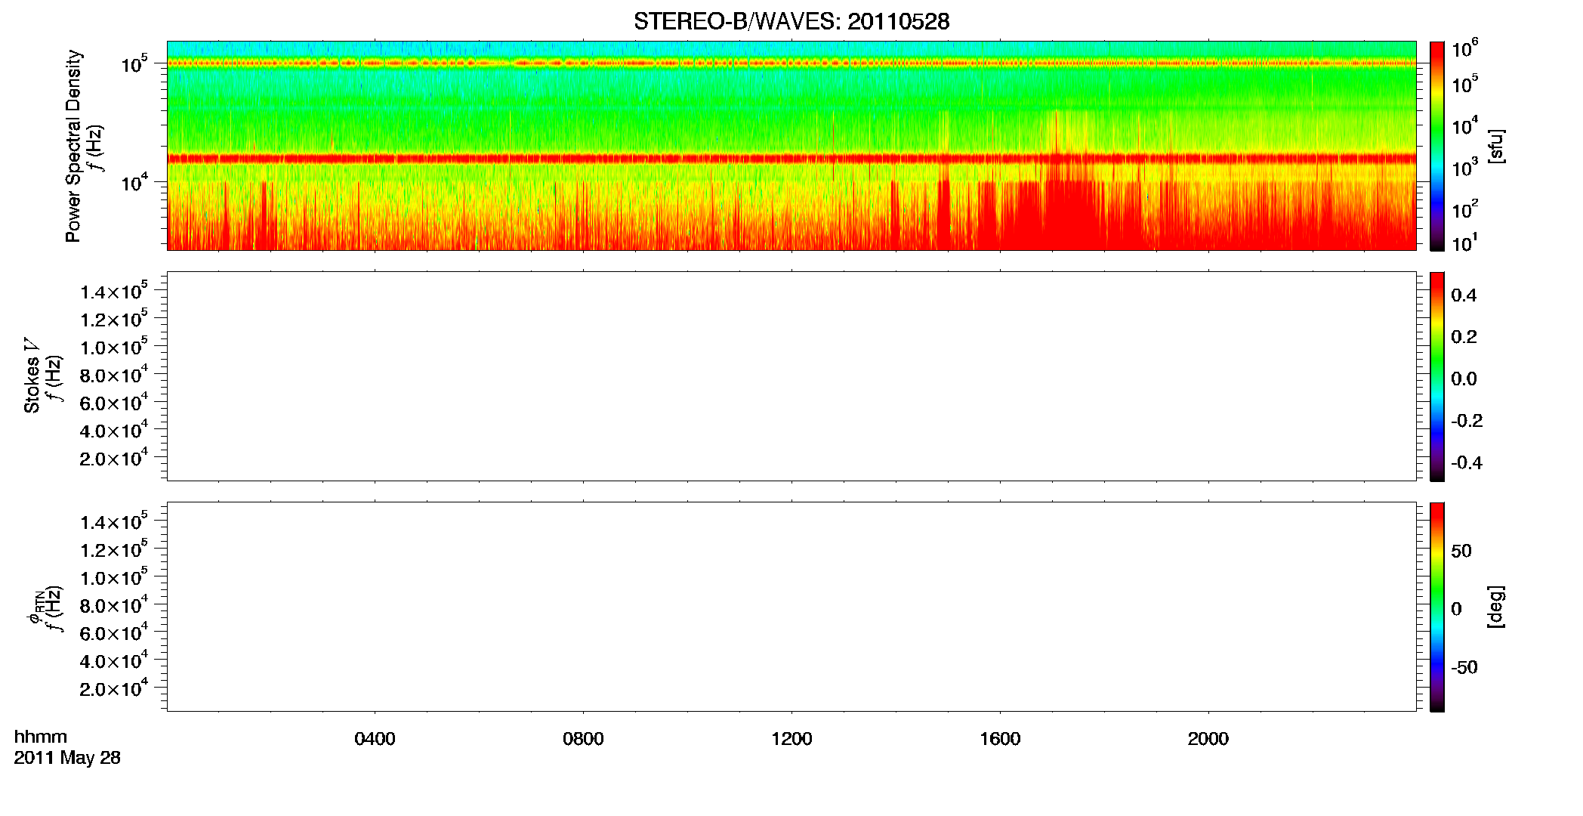1583x816 pixels.
Task: Click the [sfu] unit label
Action: coord(1496,146)
